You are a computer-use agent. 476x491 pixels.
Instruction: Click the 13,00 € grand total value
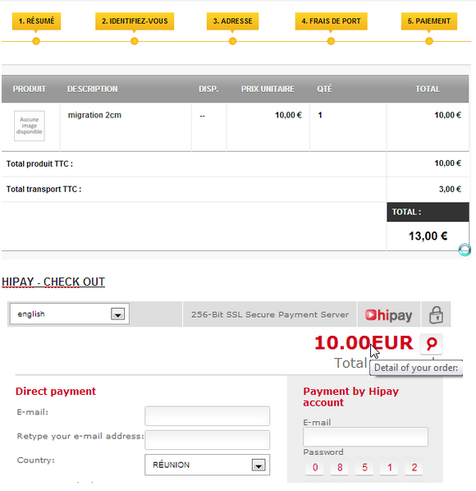click(x=428, y=236)
